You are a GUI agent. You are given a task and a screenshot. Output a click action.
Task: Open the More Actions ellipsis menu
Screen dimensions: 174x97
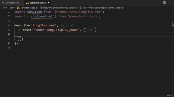click(x=170, y=2)
